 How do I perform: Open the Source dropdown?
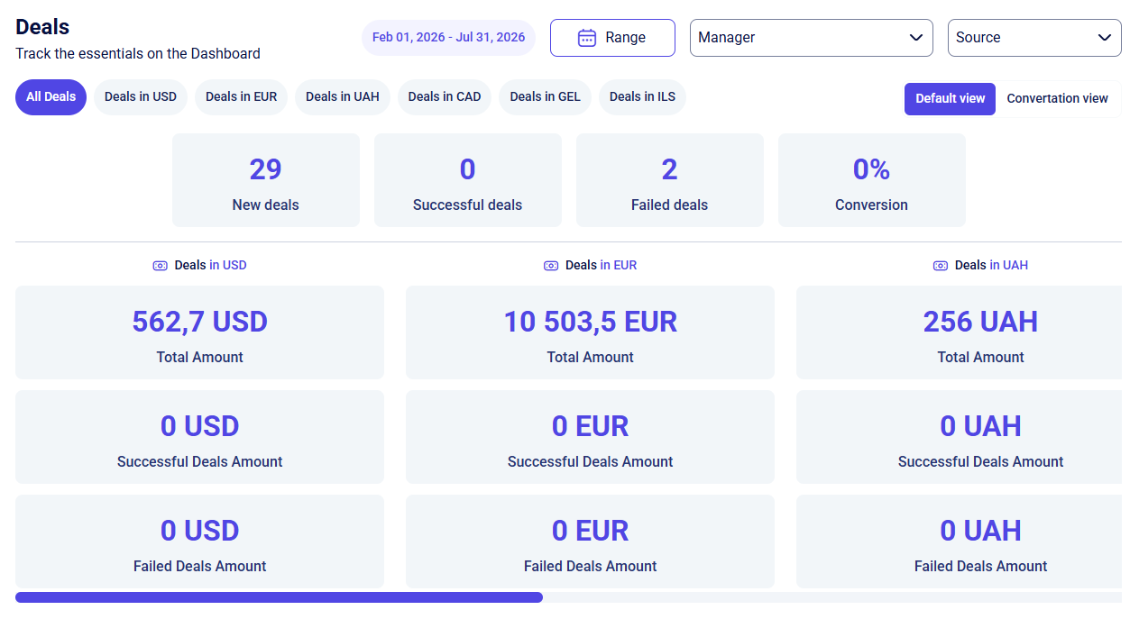pos(1034,38)
